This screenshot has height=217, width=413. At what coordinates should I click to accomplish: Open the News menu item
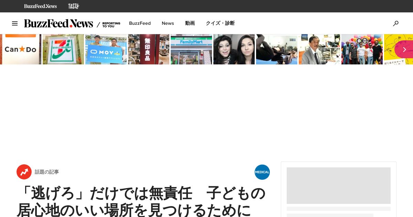[168, 23]
